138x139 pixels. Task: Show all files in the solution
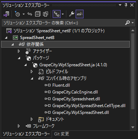pos(46,14)
